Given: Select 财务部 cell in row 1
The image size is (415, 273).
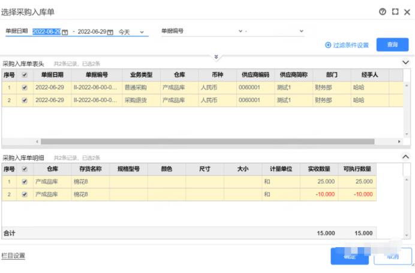Looking at the screenshot, I should coord(332,88).
